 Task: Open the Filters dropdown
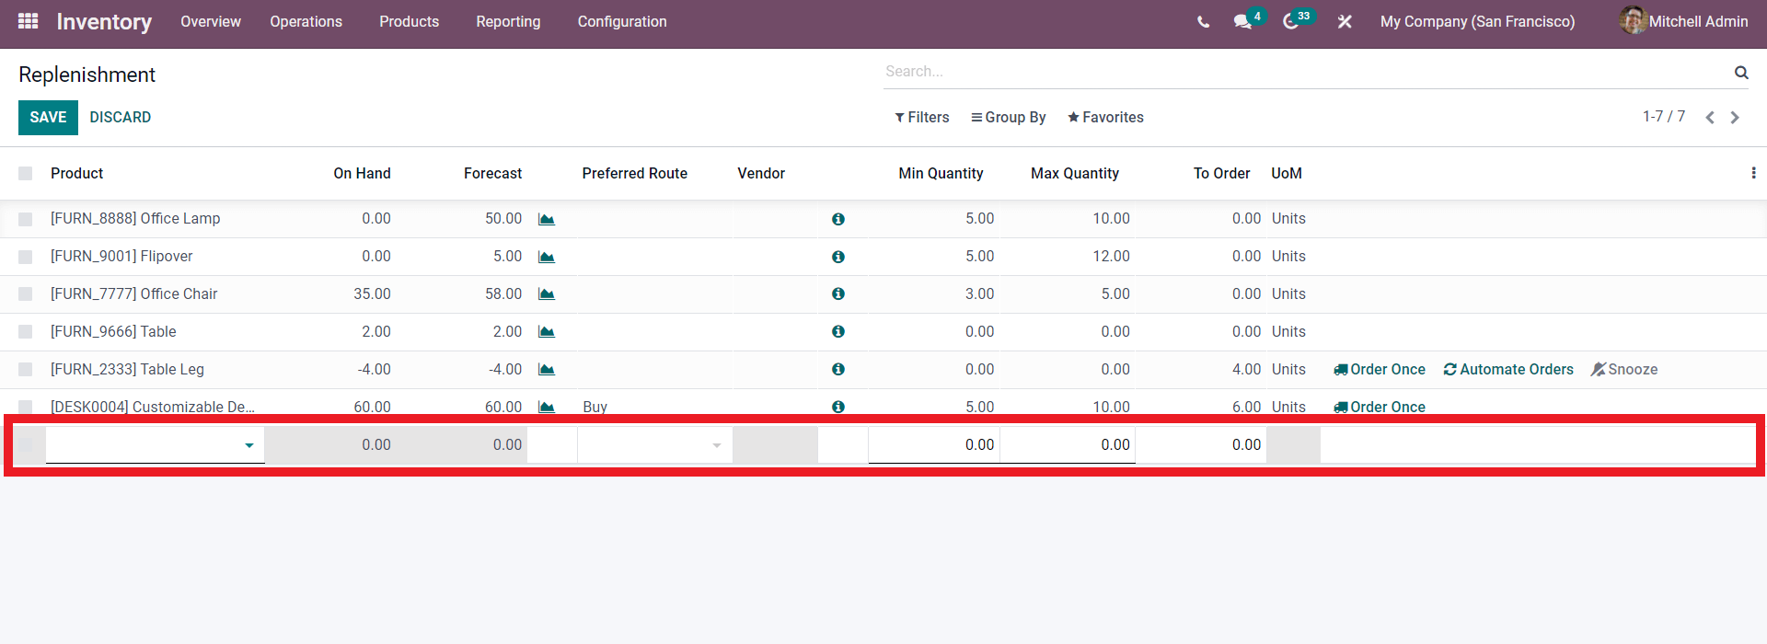coord(921,117)
